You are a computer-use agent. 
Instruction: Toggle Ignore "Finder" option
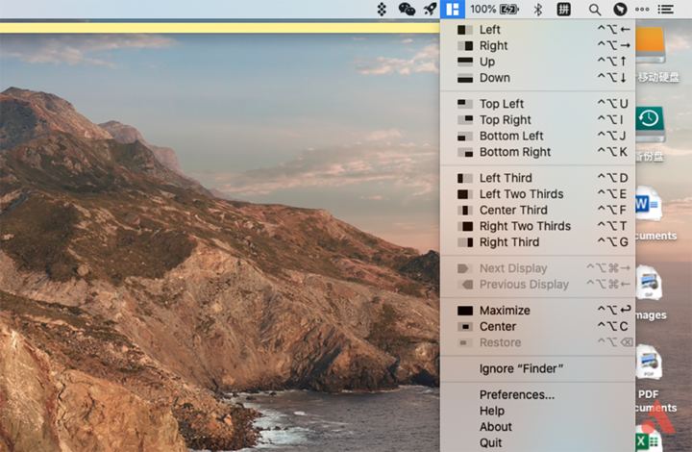[521, 368]
